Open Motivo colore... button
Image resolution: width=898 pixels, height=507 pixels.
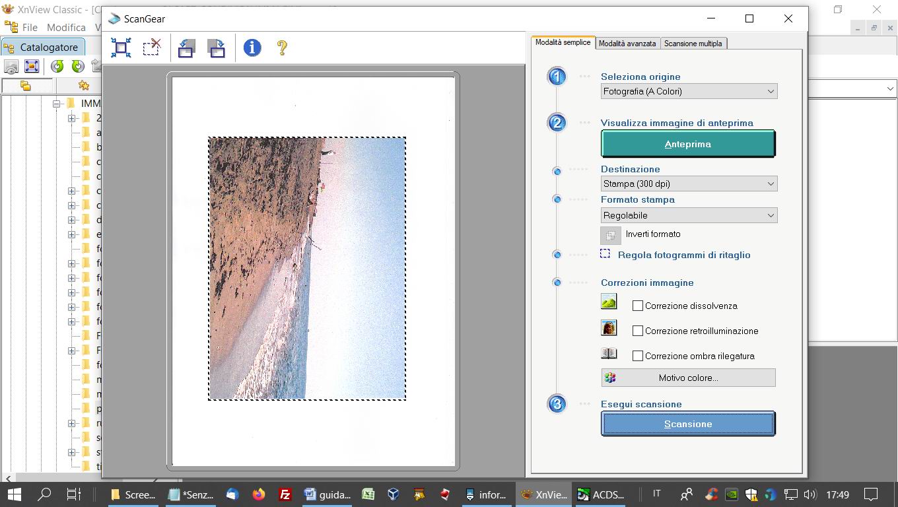click(x=688, y=378)
